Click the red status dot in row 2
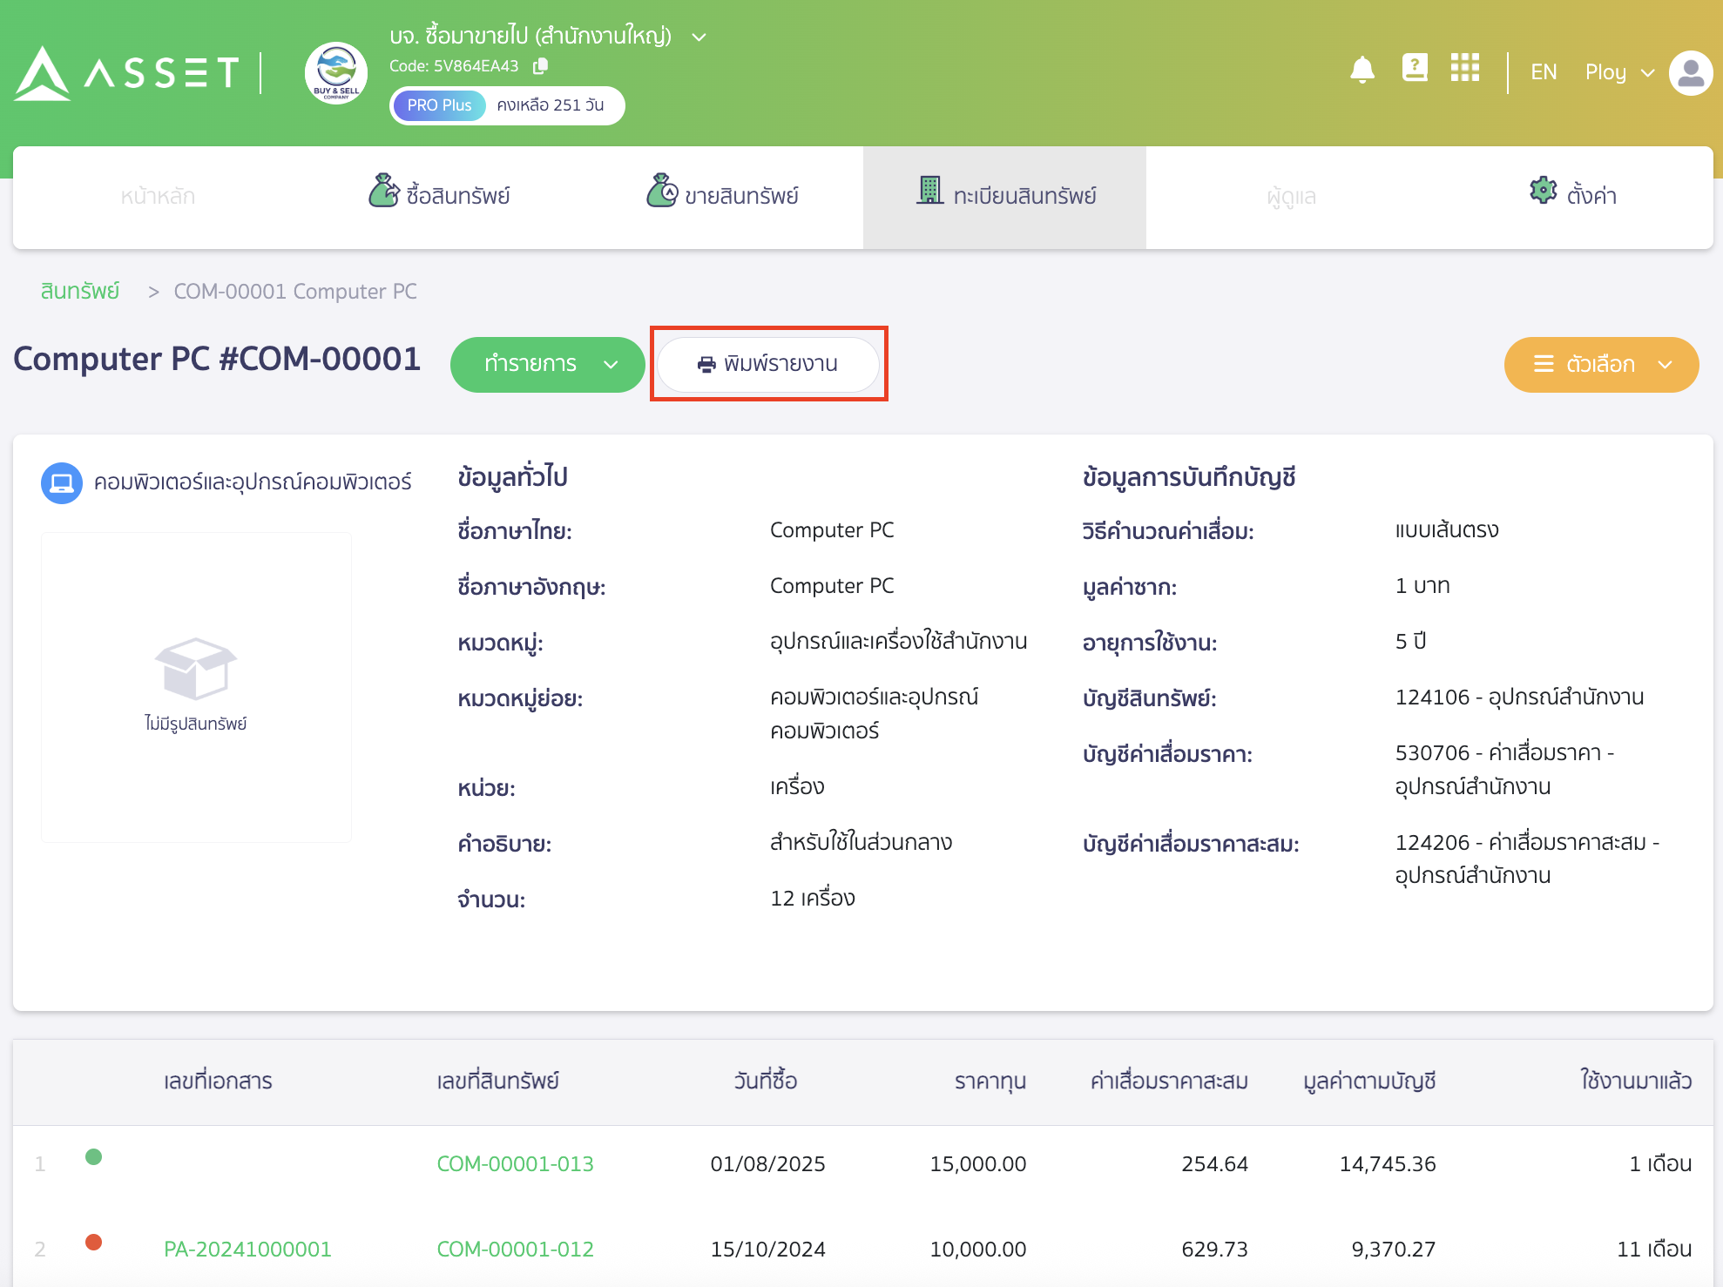Screen dimensions: 1723x1287 pyautogui.click(x=94, y=1242)
